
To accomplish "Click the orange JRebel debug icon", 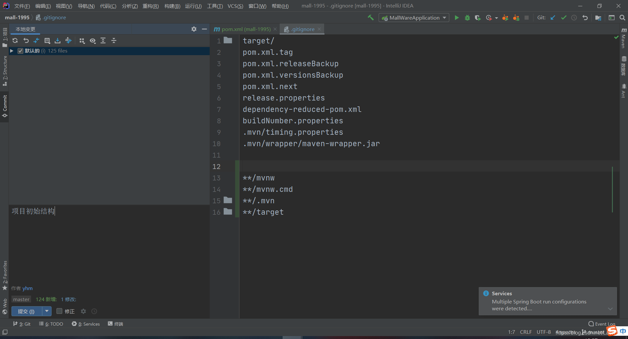I will [516, 18].
